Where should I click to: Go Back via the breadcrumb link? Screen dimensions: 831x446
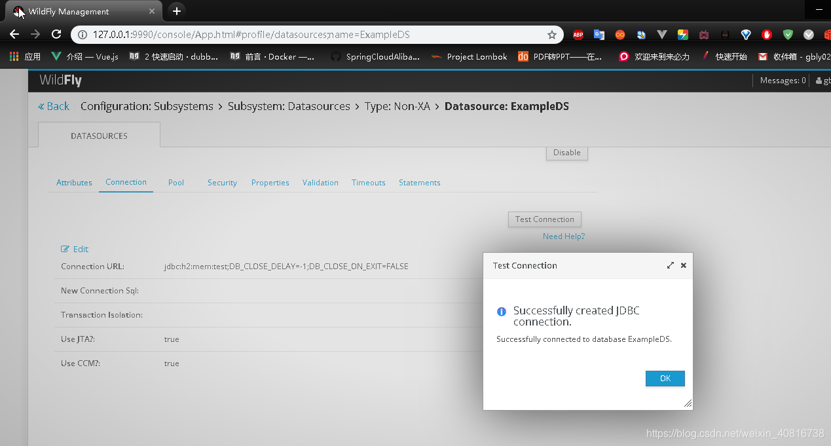click(x=54, y=106)
